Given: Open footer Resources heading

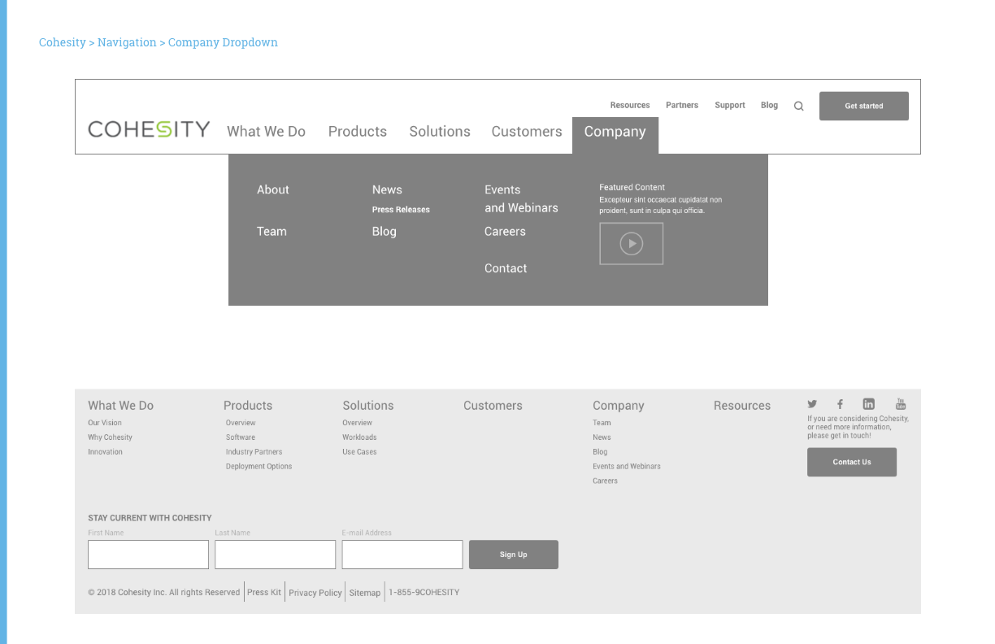Looking at the screenshot, I should [x=742, y=406].
